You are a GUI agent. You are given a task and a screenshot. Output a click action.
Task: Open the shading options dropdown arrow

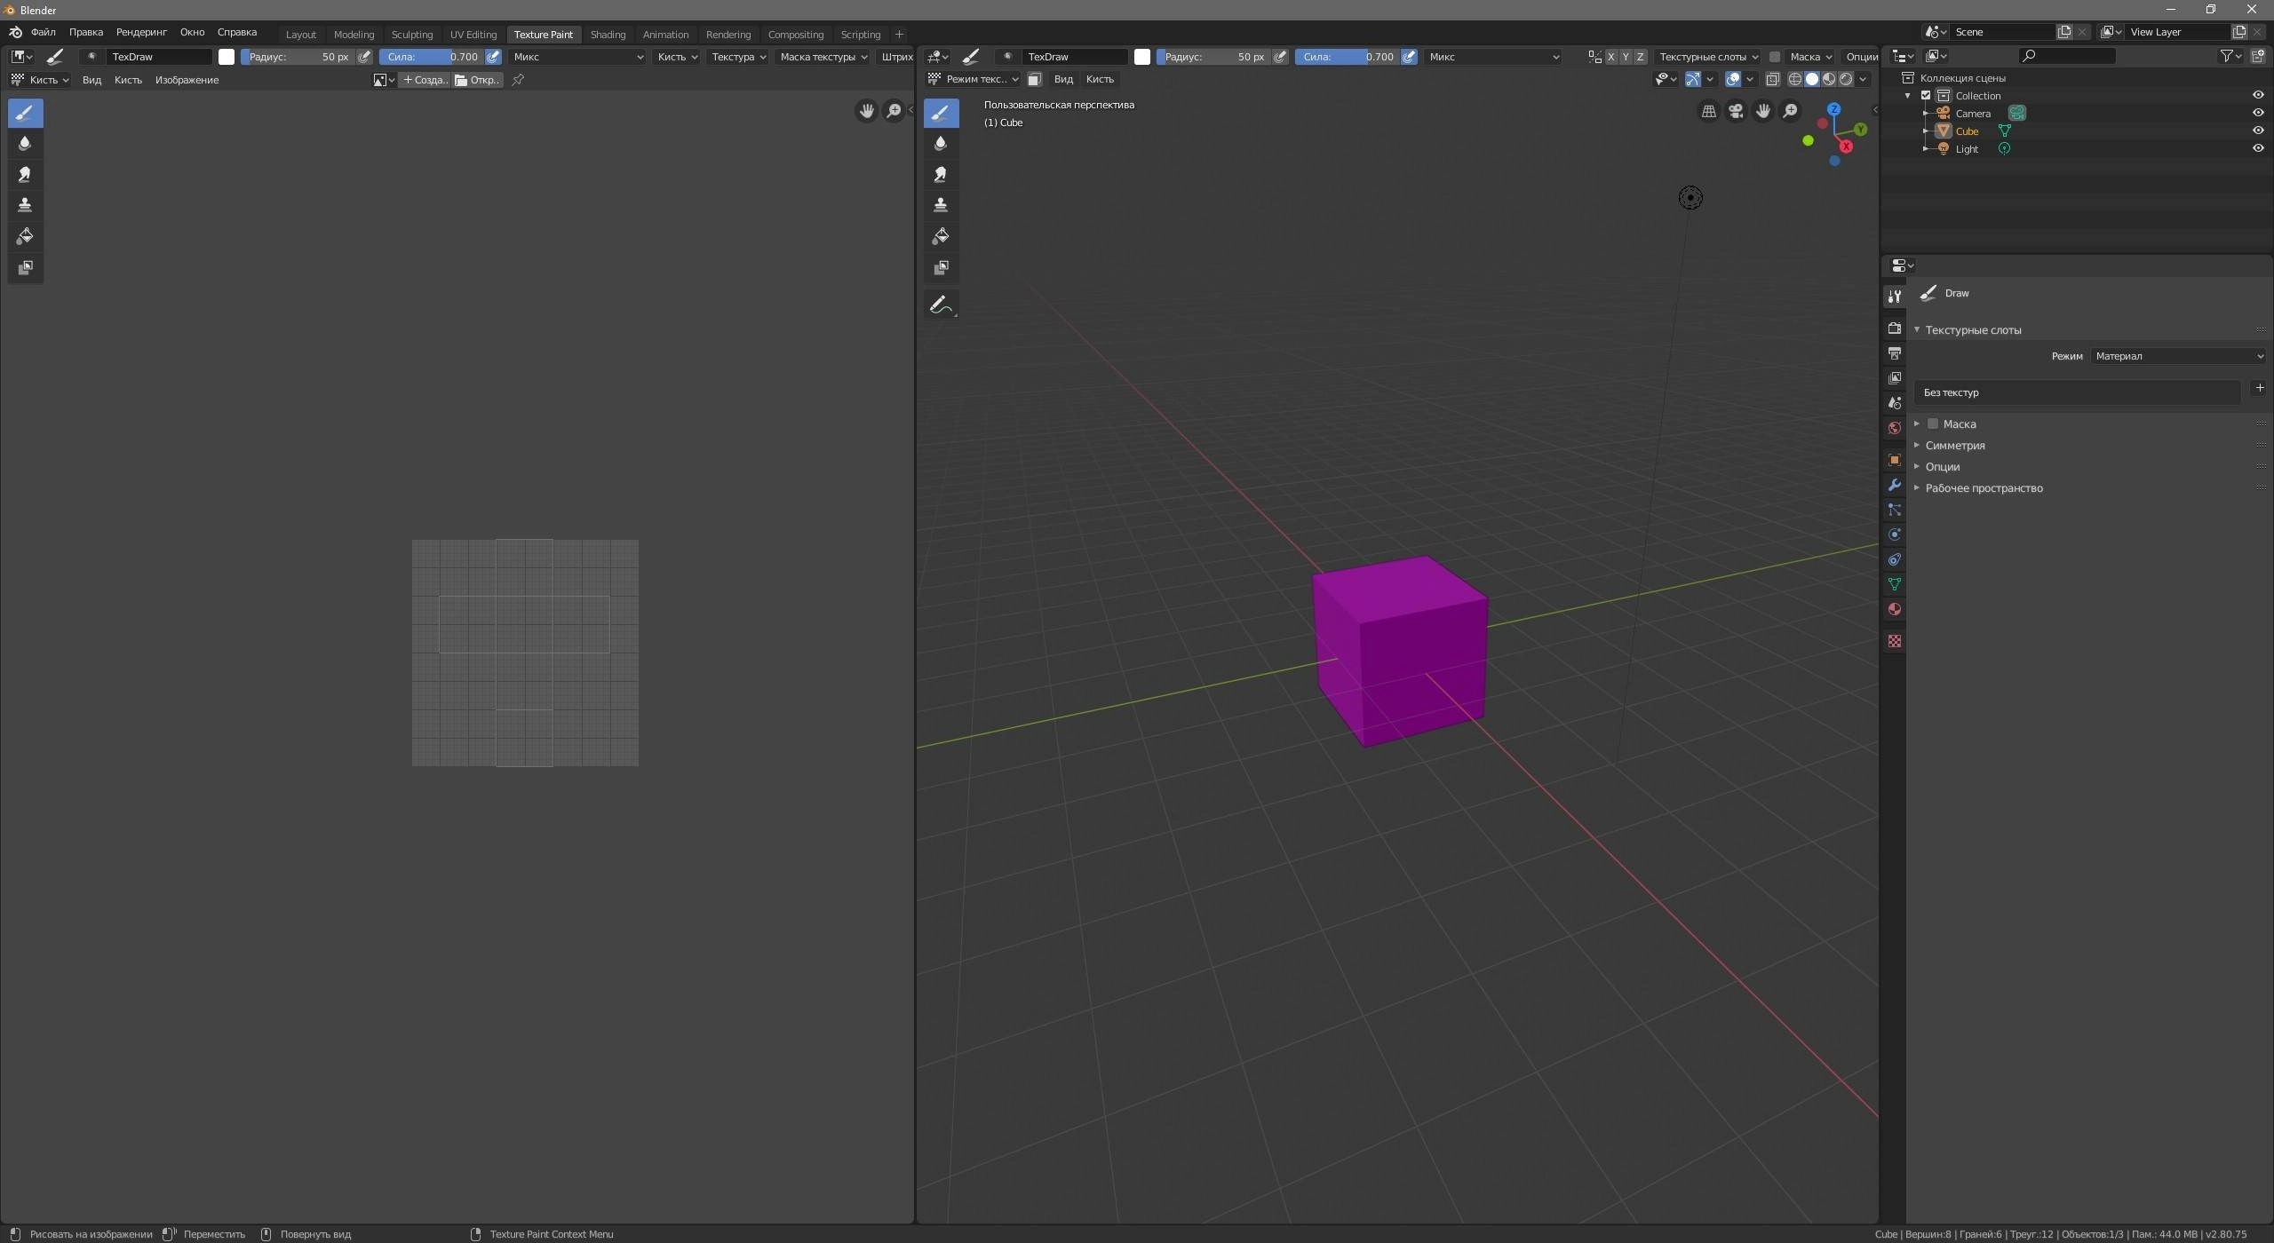(1863, 79)
